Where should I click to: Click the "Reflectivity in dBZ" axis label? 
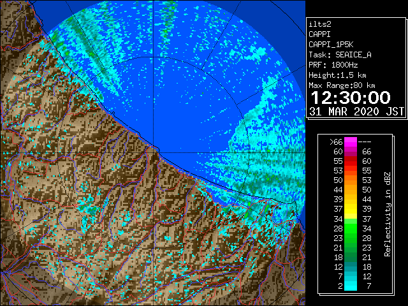click(x=387, y=214)
